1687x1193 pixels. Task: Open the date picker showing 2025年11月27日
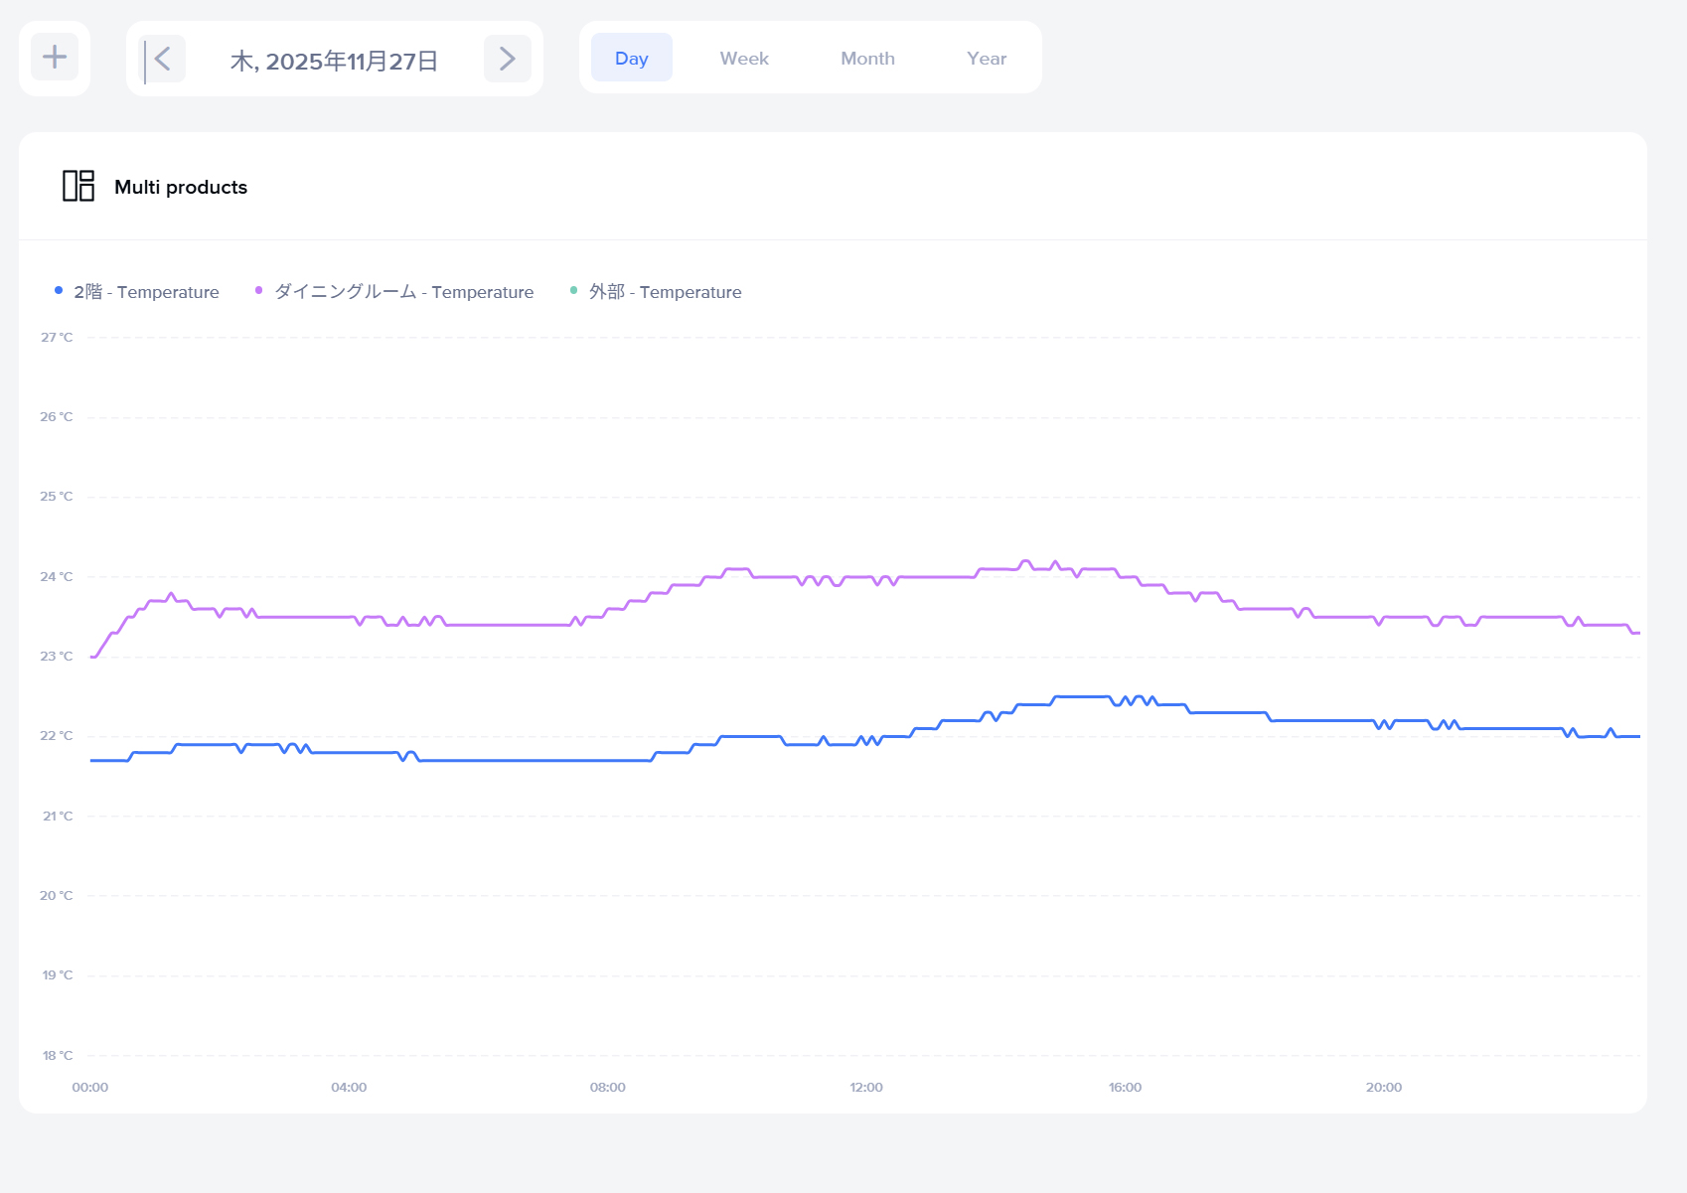point(334,62)
